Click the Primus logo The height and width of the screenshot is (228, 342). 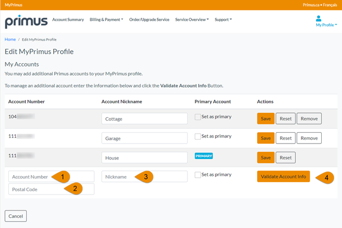click(26, 21)
